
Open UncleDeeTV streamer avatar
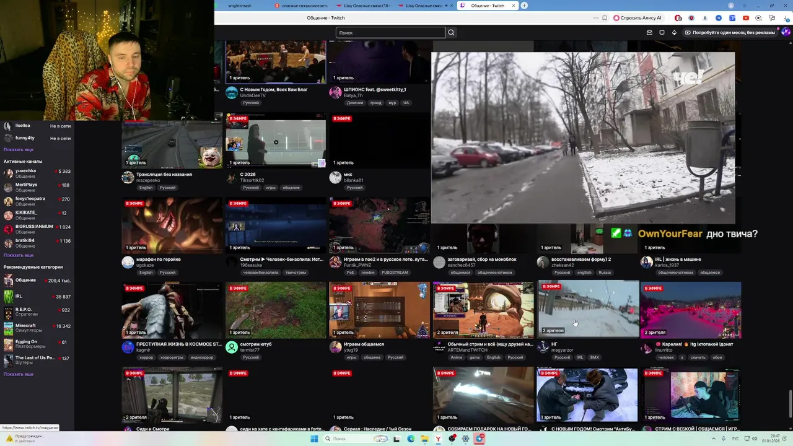[232, 92]
